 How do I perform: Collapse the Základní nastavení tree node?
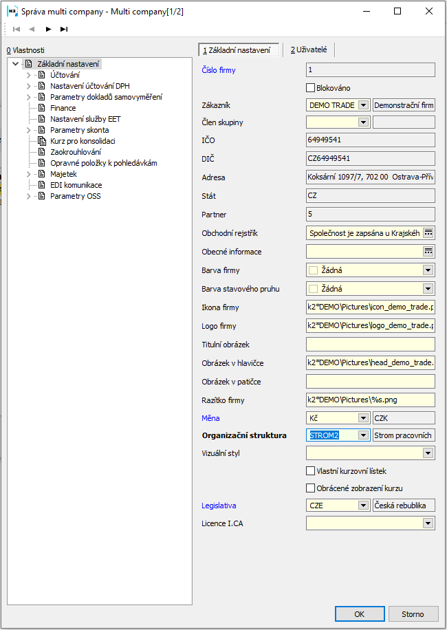[16, 63]
